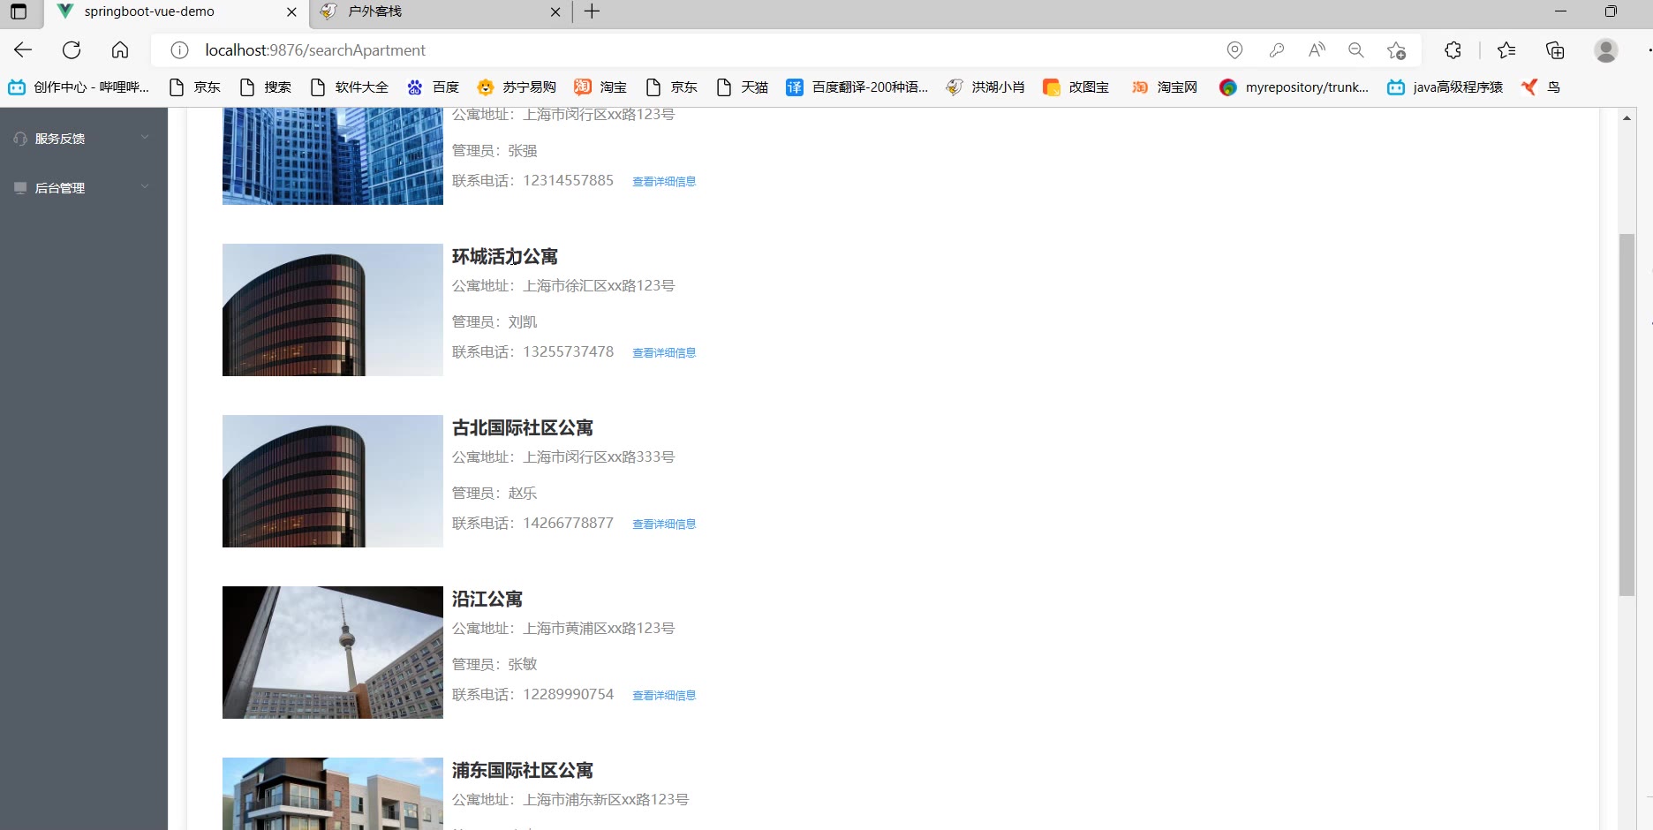The image size is (1653, 830).
Task: Click the 沿江公寓 title
Action: 487,600
